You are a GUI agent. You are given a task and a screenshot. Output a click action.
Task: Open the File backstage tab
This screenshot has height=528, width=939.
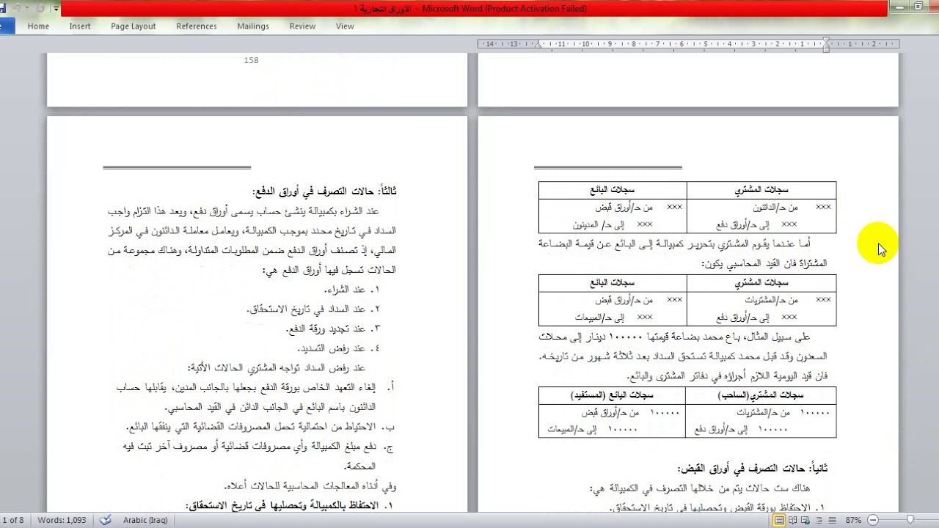pyautogui.click(x=7, y=26)
